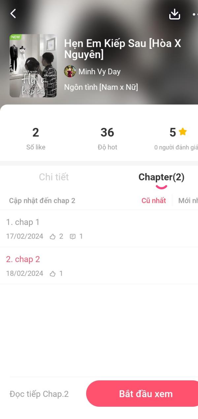Tap the yellow rating star
Screen dimensions: 198x419
click(182, 132)
